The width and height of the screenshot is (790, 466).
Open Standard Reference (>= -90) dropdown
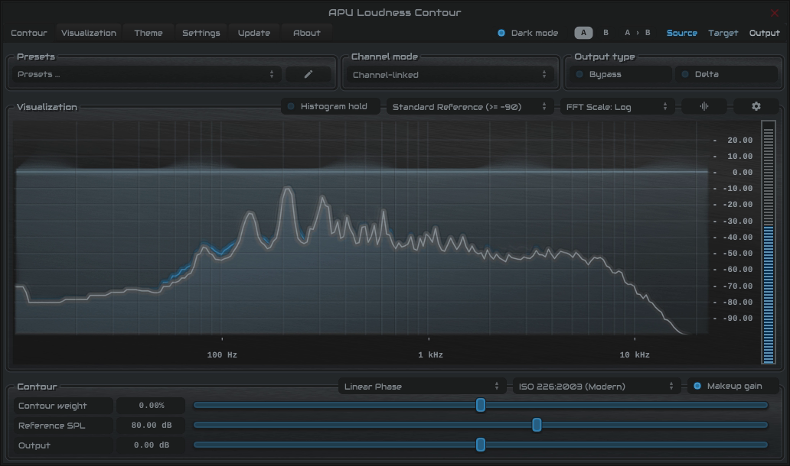pyautogui.click(x=469, y=107)
